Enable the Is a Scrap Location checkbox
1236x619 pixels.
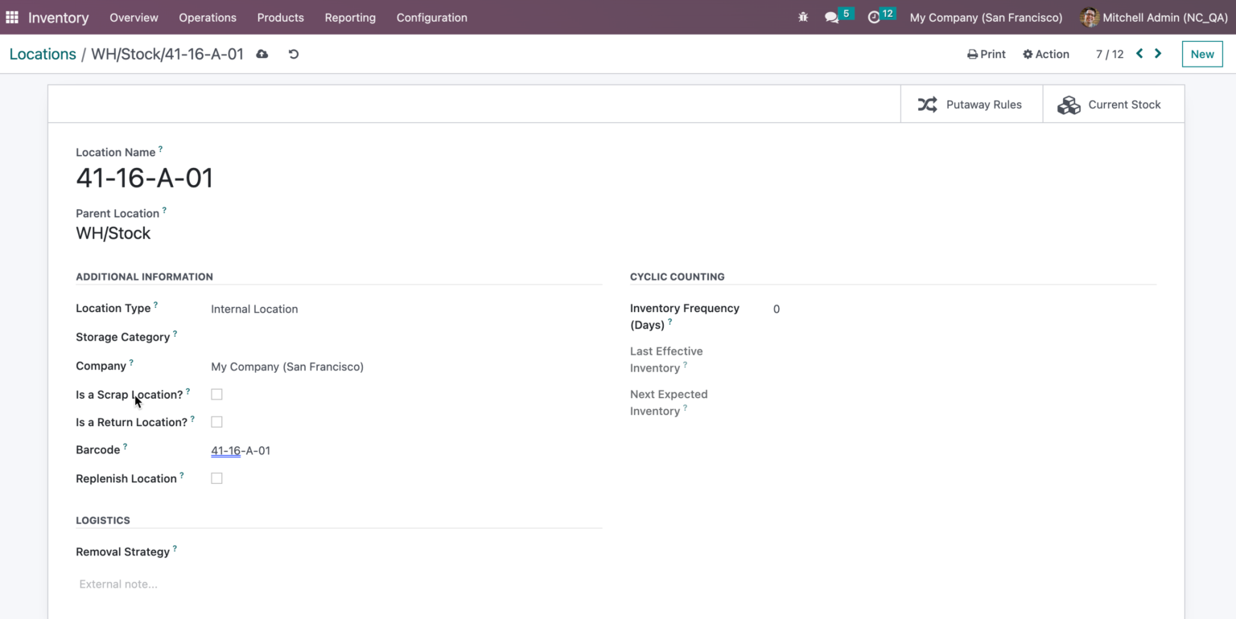(x=216, y=394)
